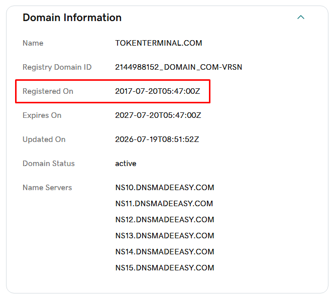The width and height of the screenshot is (334, 300).
Task: Select name server NS14.DNSMADEEASY.COM
Action: click(x=165, y=252)
